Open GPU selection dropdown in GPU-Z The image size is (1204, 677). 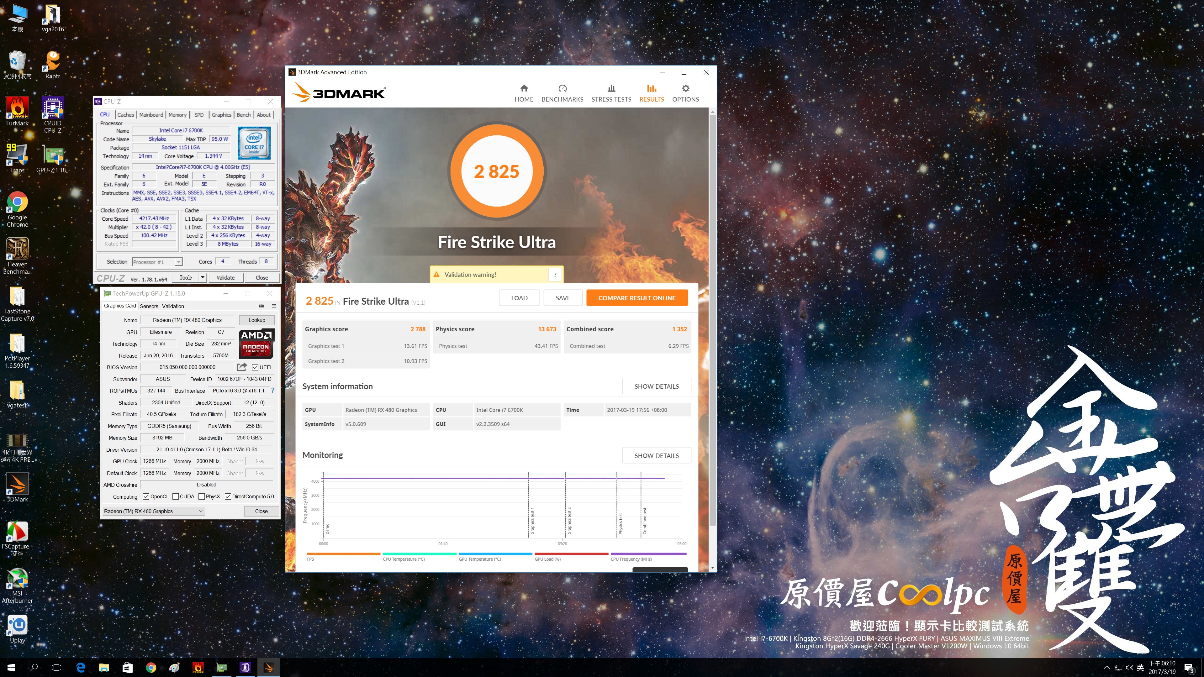point(153,511)
